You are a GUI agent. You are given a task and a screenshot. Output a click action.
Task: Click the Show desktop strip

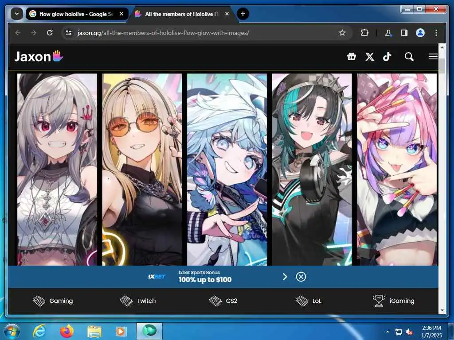[451, 331]
